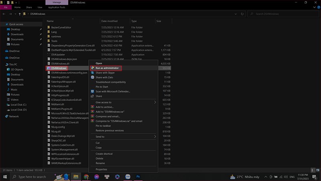
Task: Open Chrome from the taskbar
Action: pyautogui.click(x=86, y=177)
